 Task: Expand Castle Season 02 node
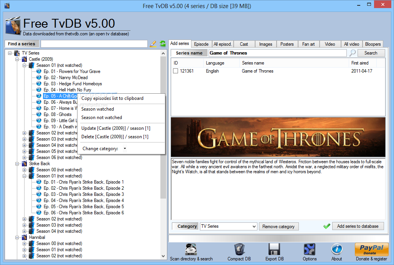25,133
